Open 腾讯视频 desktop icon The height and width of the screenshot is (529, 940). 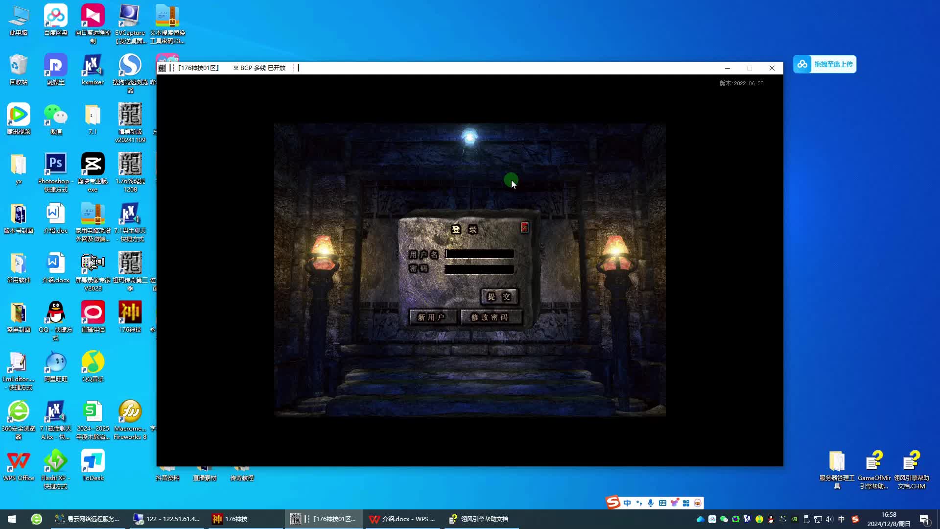[x=19, y=120]
